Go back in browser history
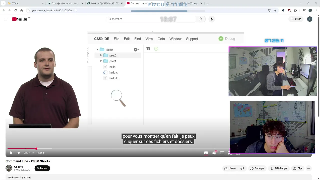This screenshot has height=180, width=320. click(3, 10)
